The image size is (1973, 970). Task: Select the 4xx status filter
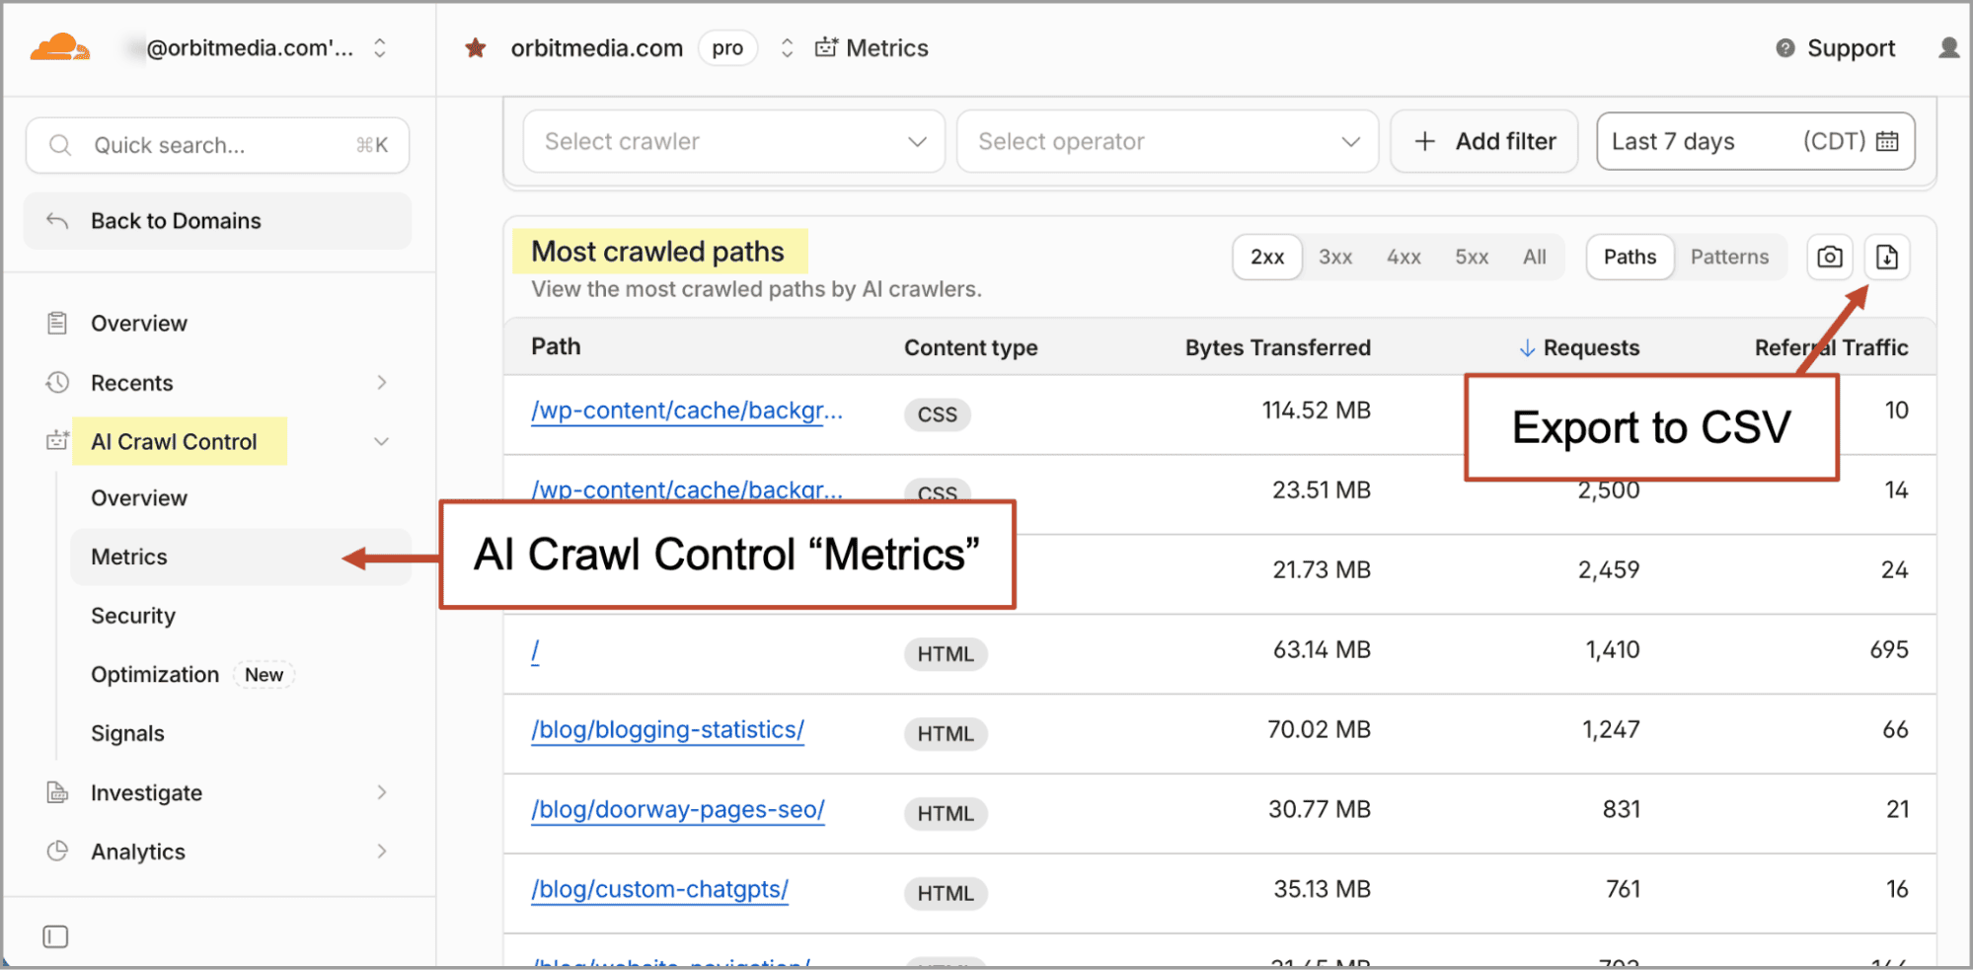pyautogui.click(x=1404, y=257)
